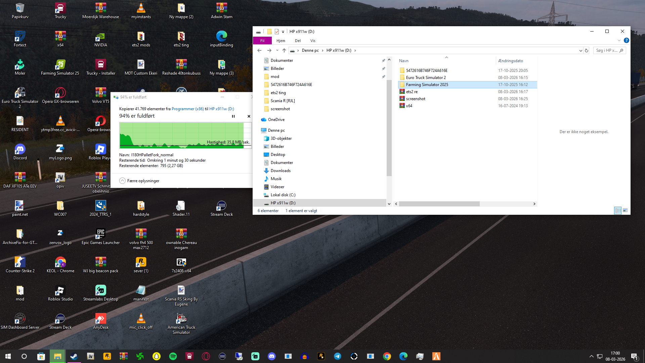The image size is (645, 363).
Task: Open the Programmer (x86) source link
Action: point(187,109)
